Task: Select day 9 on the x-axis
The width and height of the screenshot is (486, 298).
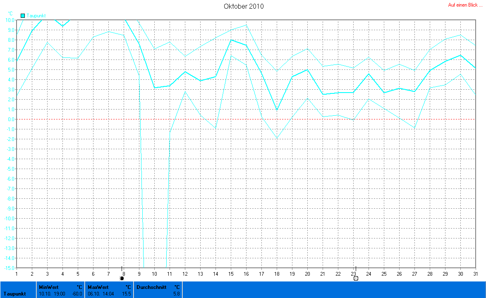Action: coord(139,274)
